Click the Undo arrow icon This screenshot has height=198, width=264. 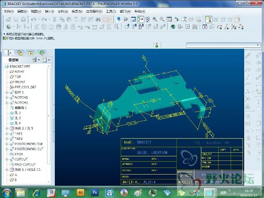tap(33, 19)
